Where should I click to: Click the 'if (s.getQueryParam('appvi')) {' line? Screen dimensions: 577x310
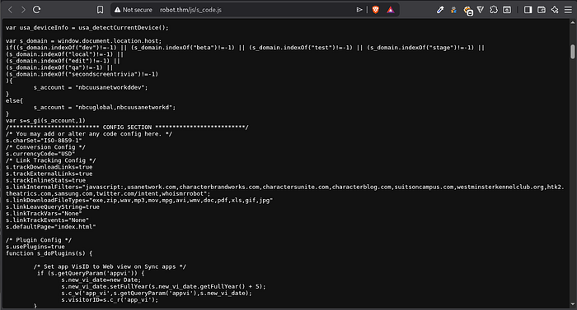coord(91,273)
